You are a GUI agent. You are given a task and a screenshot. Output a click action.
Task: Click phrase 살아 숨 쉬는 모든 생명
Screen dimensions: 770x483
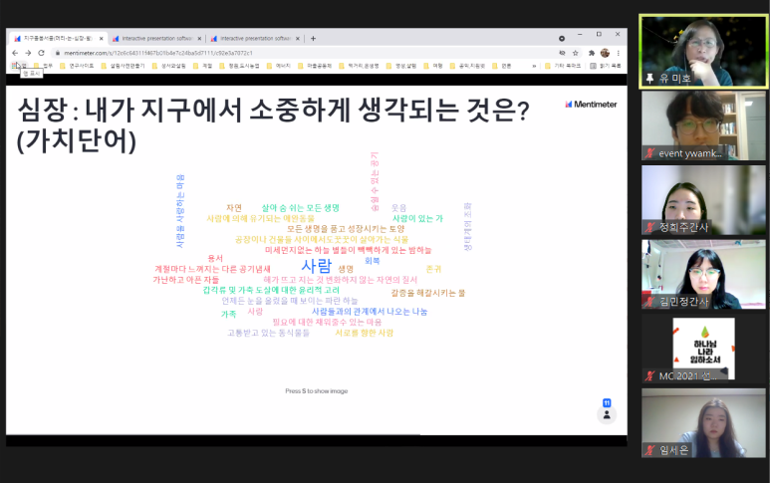coord(300,208)
